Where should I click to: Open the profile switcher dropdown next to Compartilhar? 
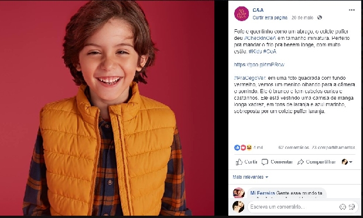(x=347, y=162)
